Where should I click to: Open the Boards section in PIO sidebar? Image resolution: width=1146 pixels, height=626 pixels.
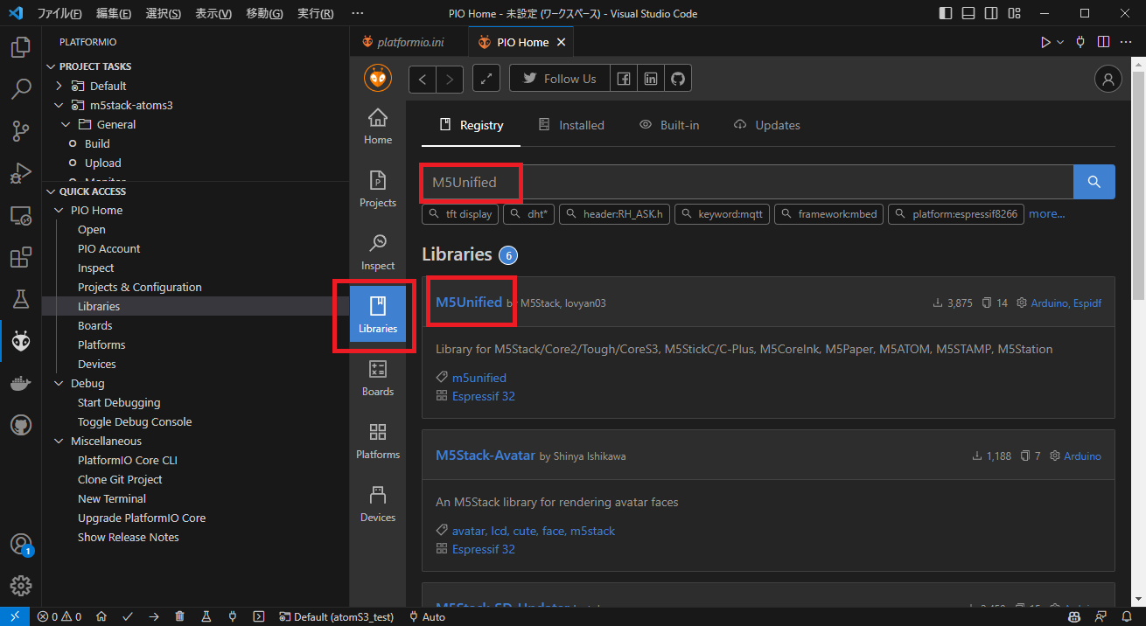(378, 379)
